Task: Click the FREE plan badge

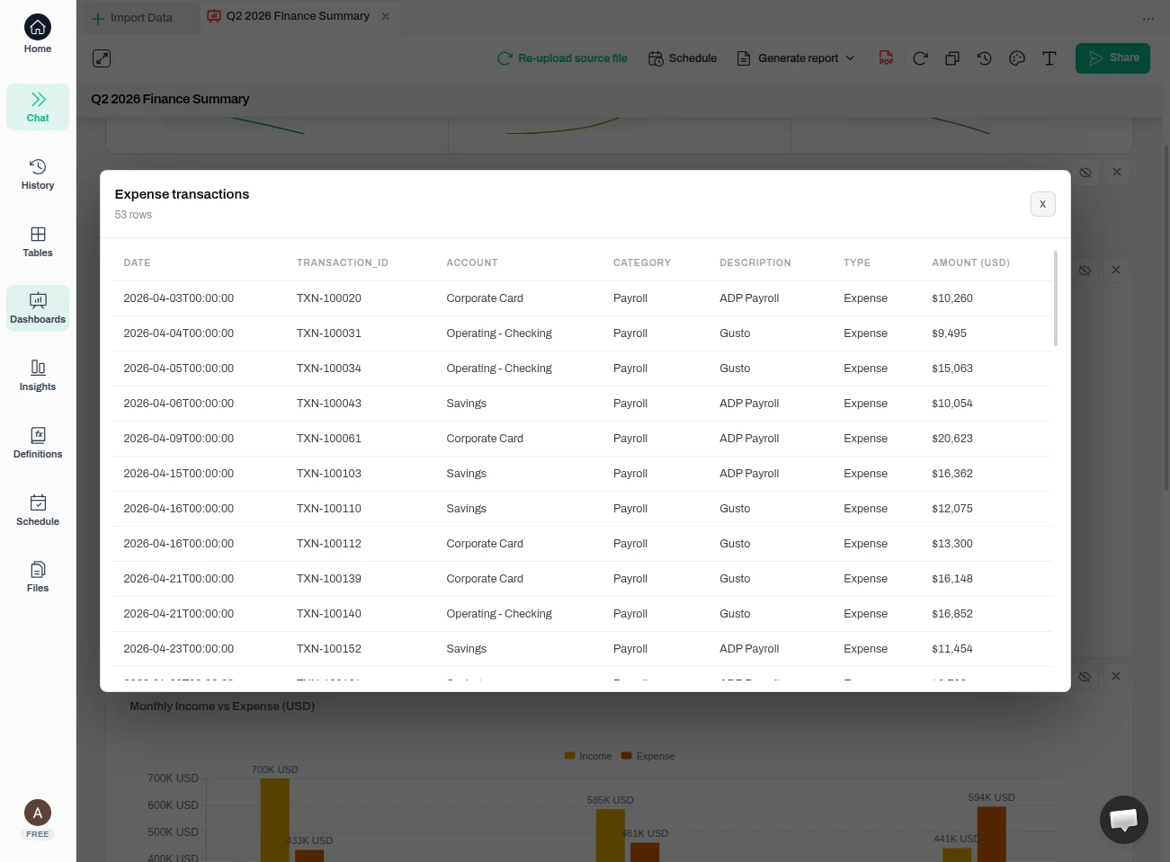Action: point(38,834)
